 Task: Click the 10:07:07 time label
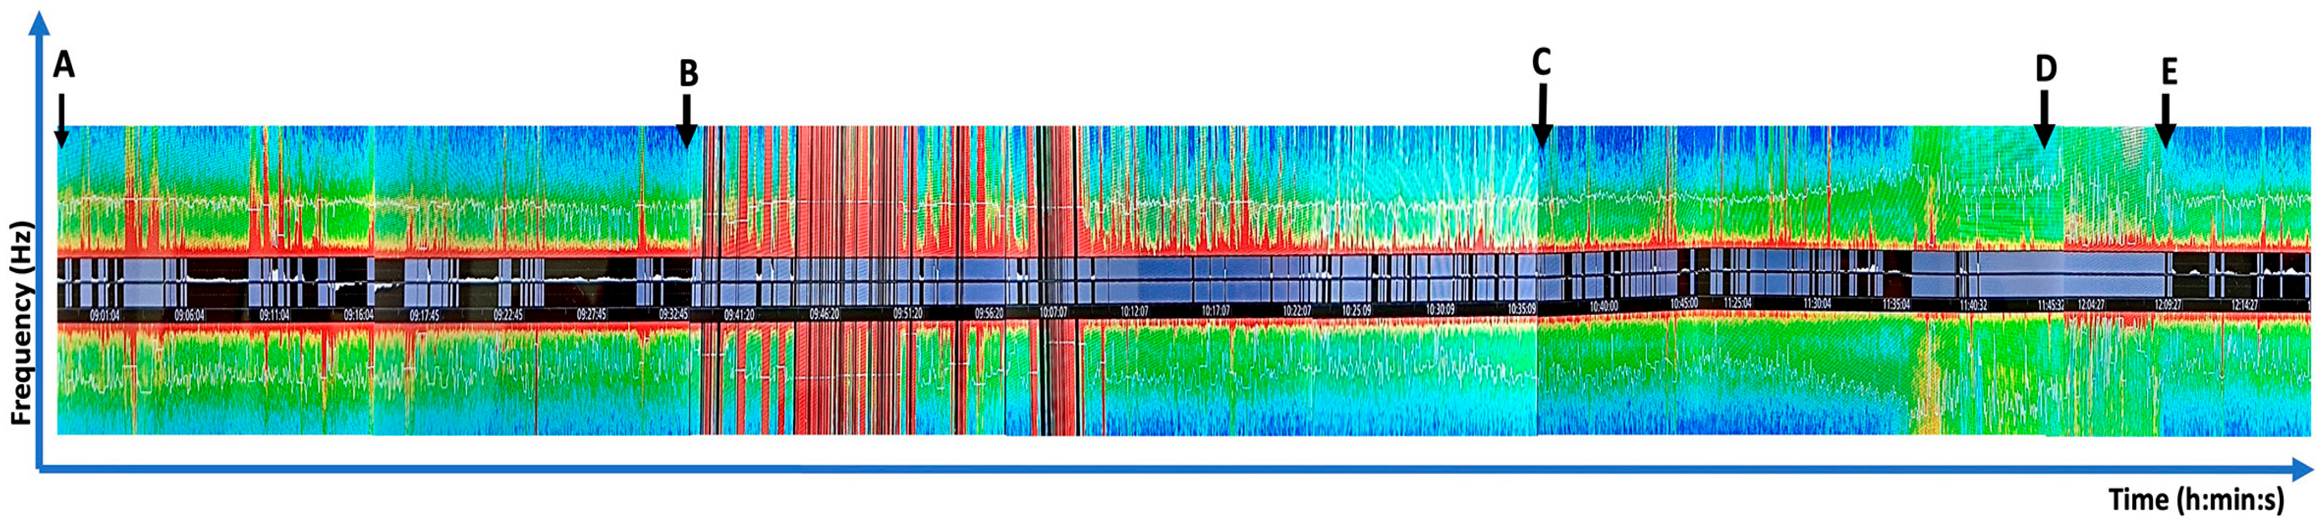pyautogui.click(x=1052, y=313)
